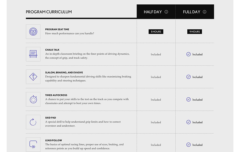The height and width of the screenshot is (152, 240).
Task: Click the Full Day Slalom Braking checkmark
Action: coord(189,77)
